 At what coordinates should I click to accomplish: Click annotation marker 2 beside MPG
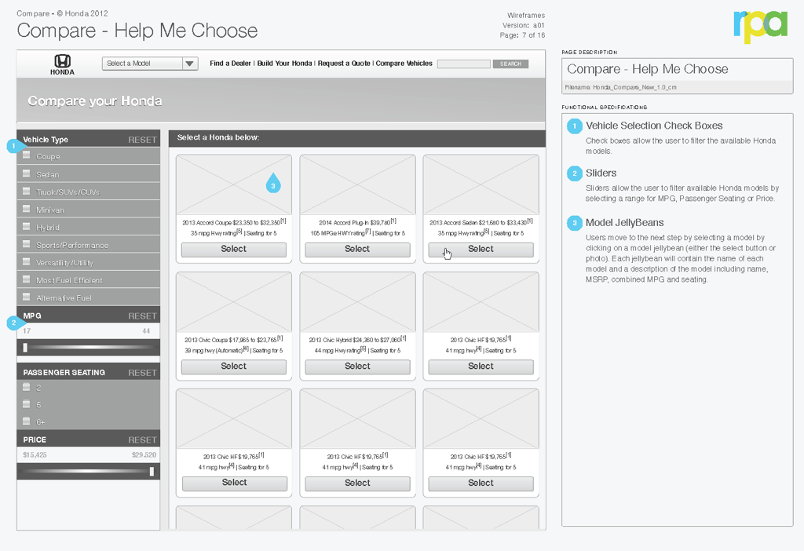13,323
